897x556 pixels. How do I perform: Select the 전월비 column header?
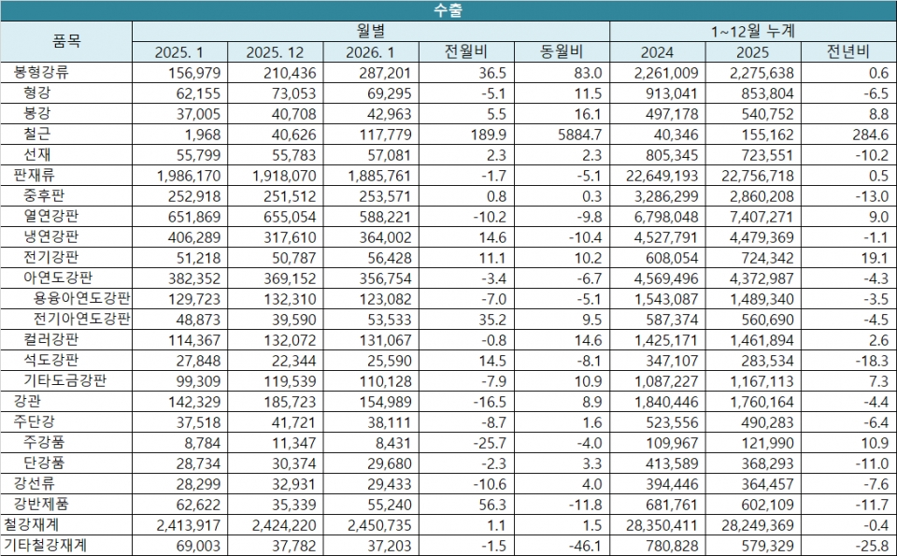pyautogui.click(x=464, y=51)
